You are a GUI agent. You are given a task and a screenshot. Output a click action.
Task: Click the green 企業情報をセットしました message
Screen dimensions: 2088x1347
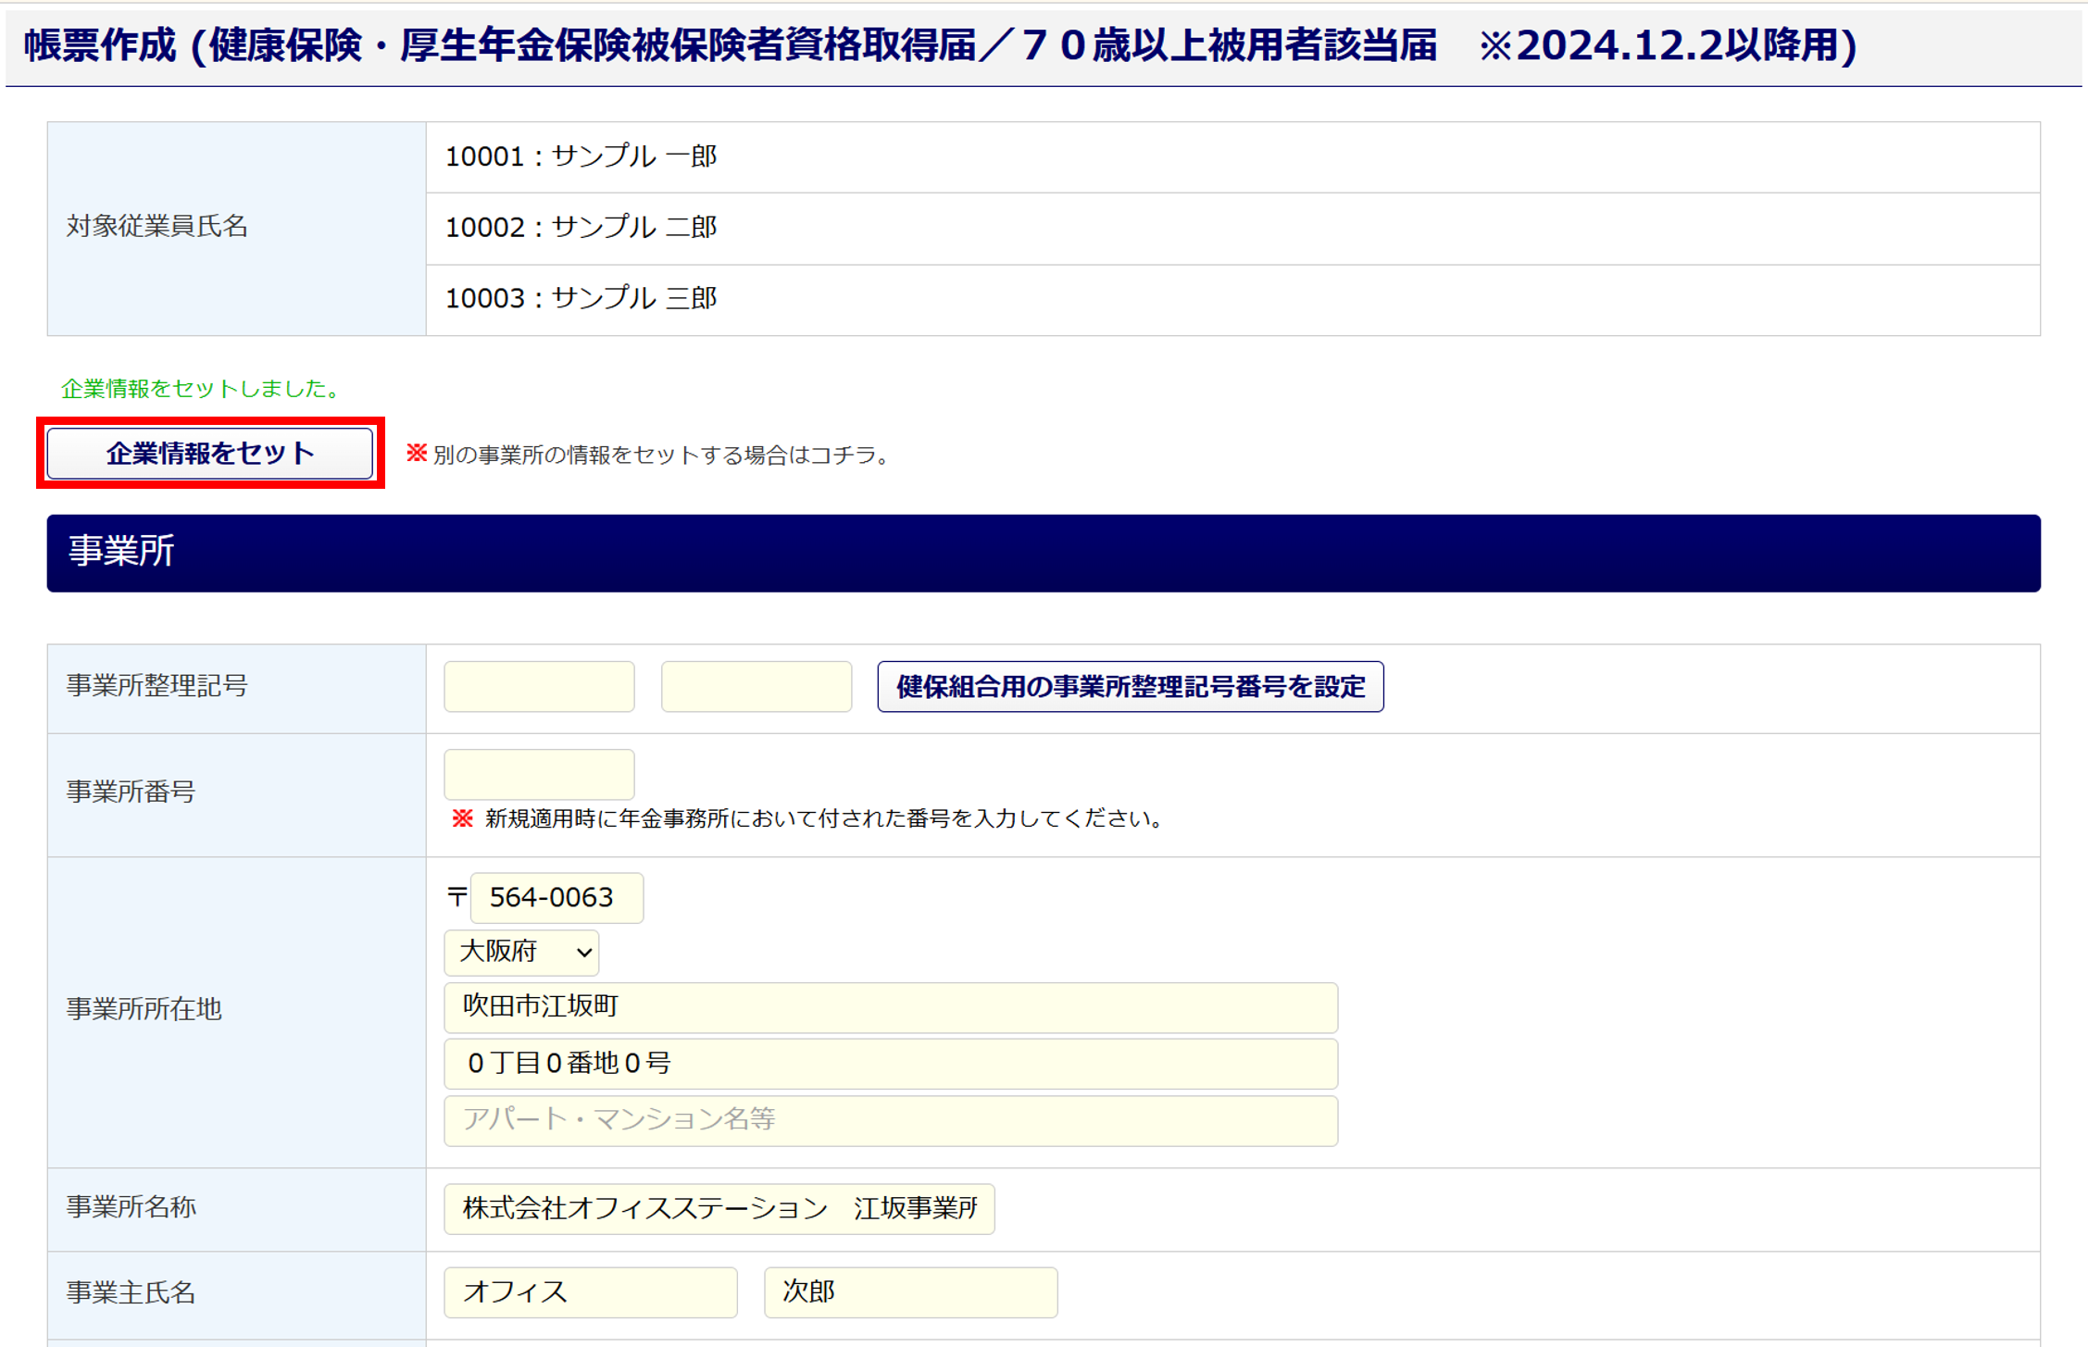tap(201, 389)
